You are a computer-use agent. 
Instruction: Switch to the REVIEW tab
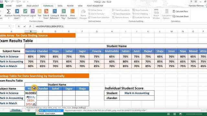70,6
